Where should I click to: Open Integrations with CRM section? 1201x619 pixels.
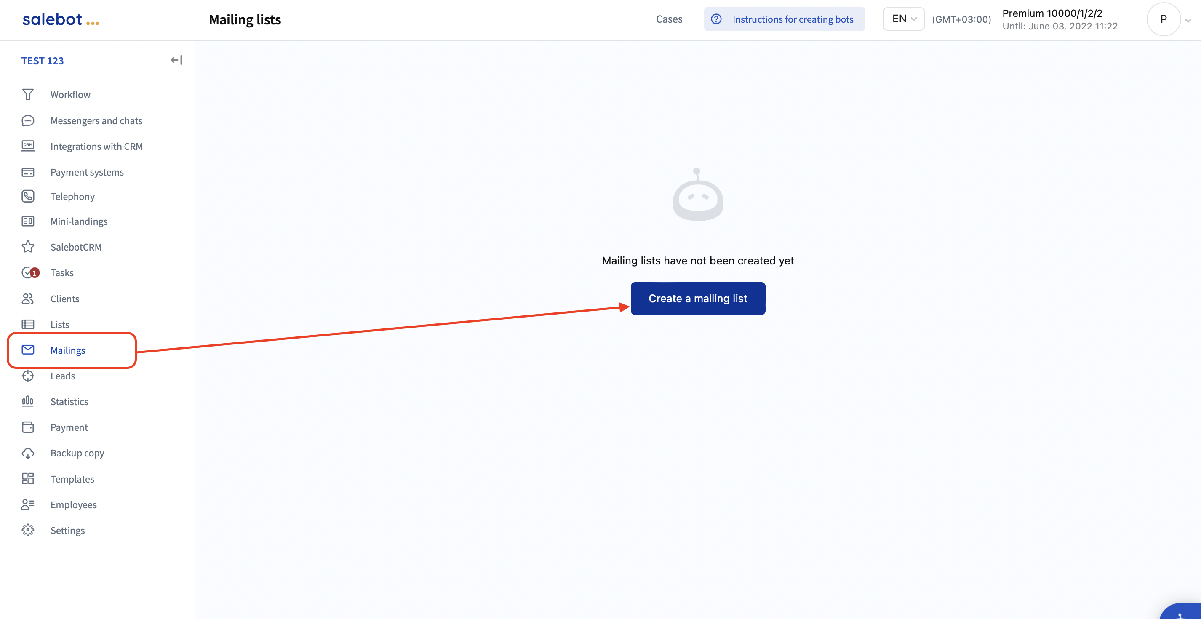(96, 147)
